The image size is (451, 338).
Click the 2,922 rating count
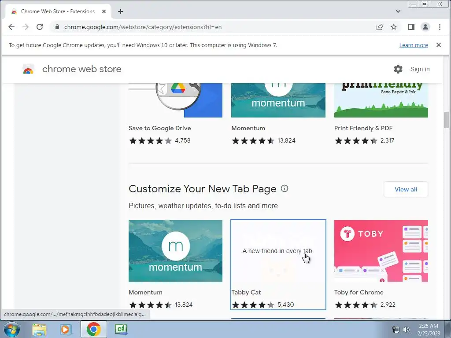point(388,305)
